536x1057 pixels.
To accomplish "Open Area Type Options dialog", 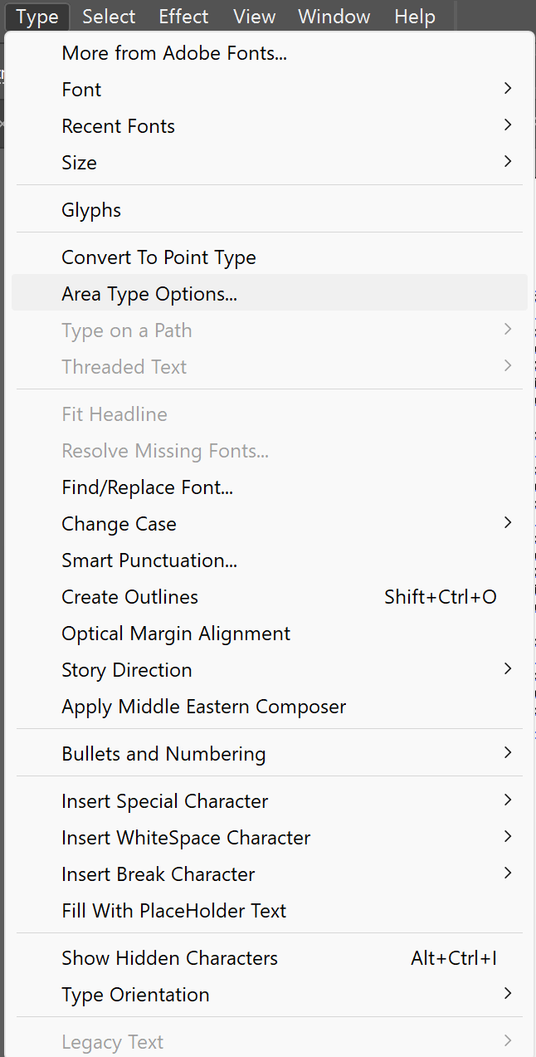I will [x=149, y=294].
